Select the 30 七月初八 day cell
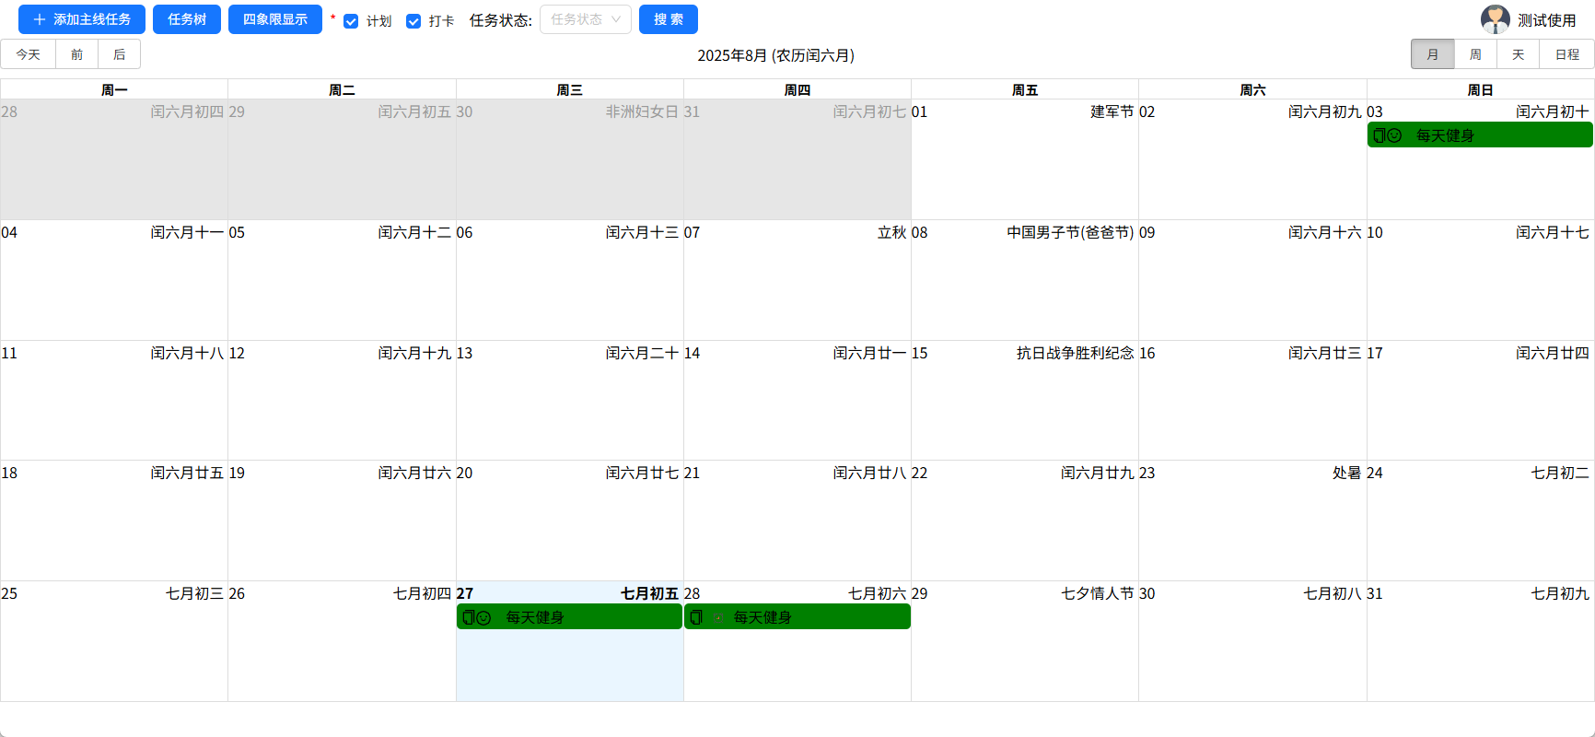The height and width of the screenshot is (737, 1595). tap(1252, 641)
